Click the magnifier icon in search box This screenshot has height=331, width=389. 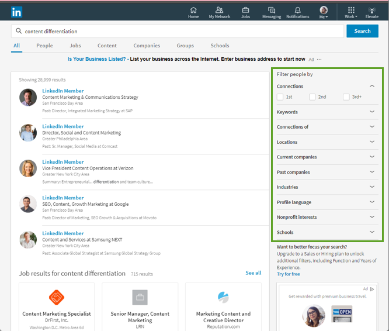[19, 31]
